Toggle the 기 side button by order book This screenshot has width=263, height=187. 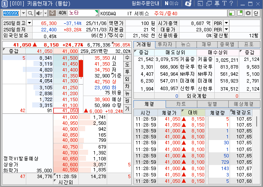[x=127, y=108]
